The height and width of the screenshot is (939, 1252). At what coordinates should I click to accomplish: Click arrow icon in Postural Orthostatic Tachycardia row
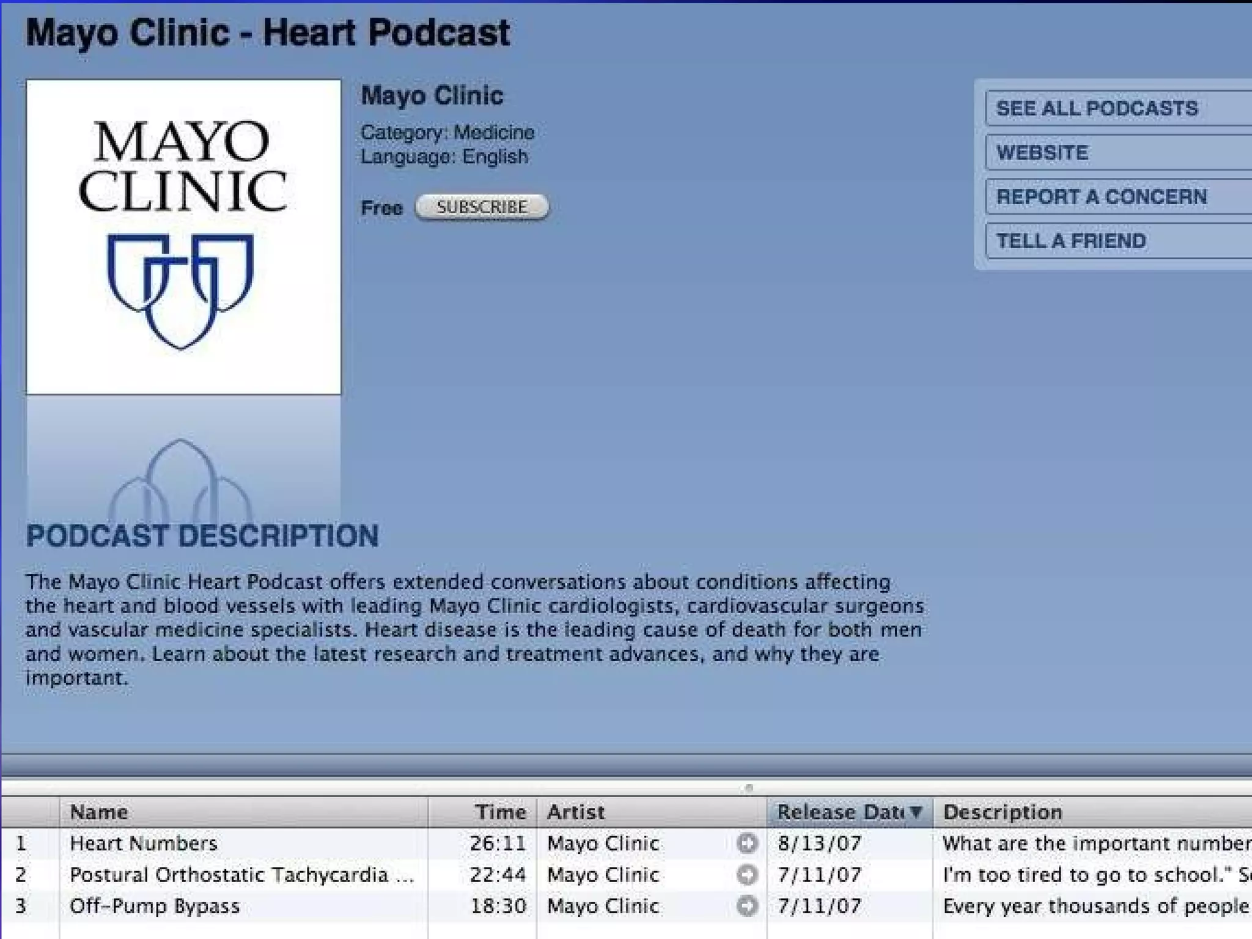coord(746,875)
